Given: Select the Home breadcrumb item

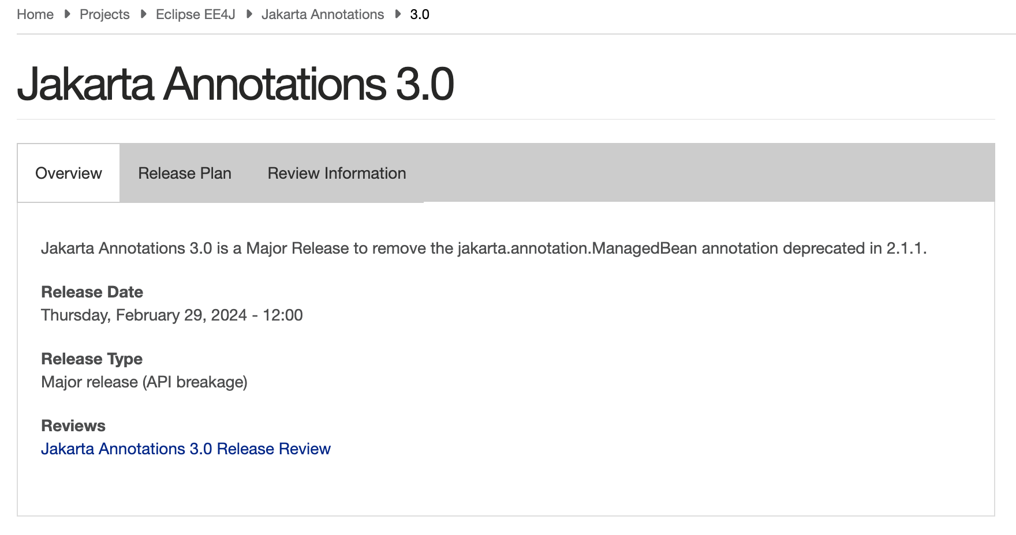Looking at the screenshot, I should tap(35, 14).
